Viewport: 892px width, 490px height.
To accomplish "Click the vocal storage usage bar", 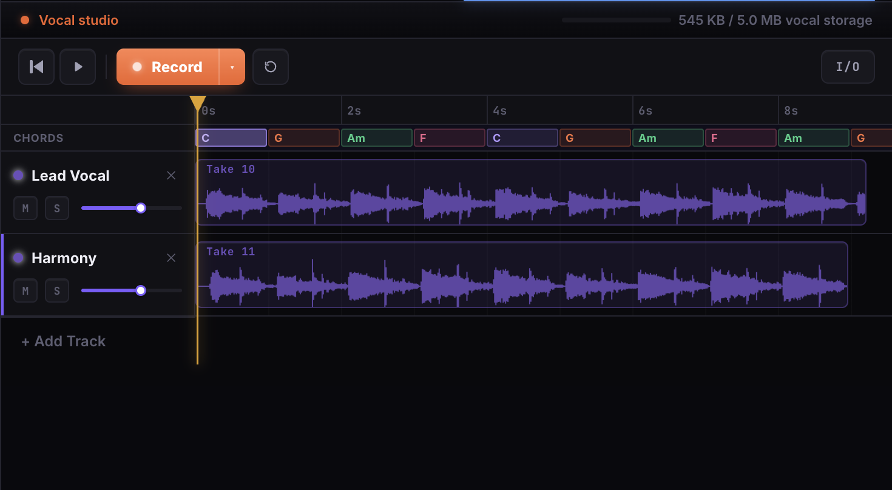I will pos(616,20).
